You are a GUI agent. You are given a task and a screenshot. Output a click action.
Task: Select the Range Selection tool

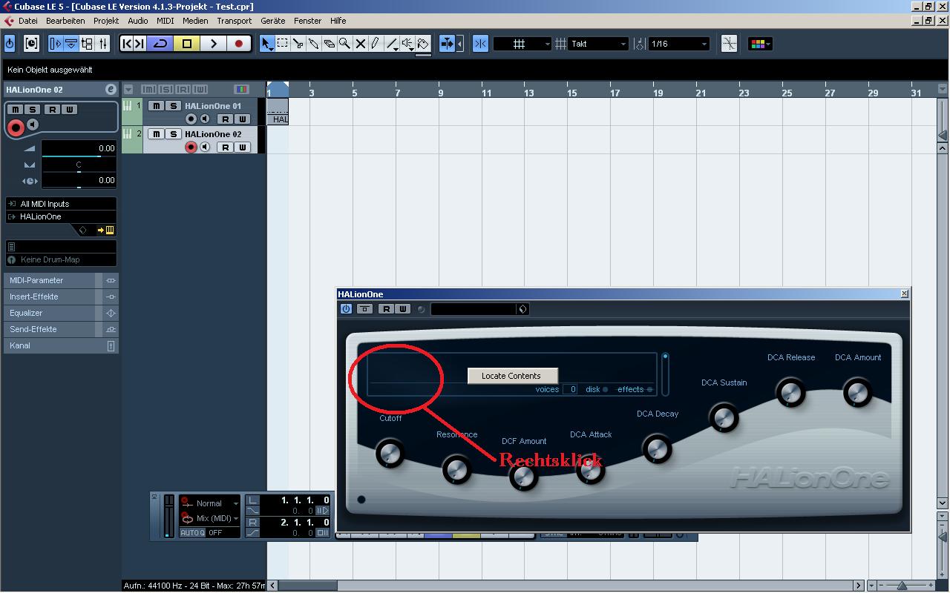(x=283, y=44)
